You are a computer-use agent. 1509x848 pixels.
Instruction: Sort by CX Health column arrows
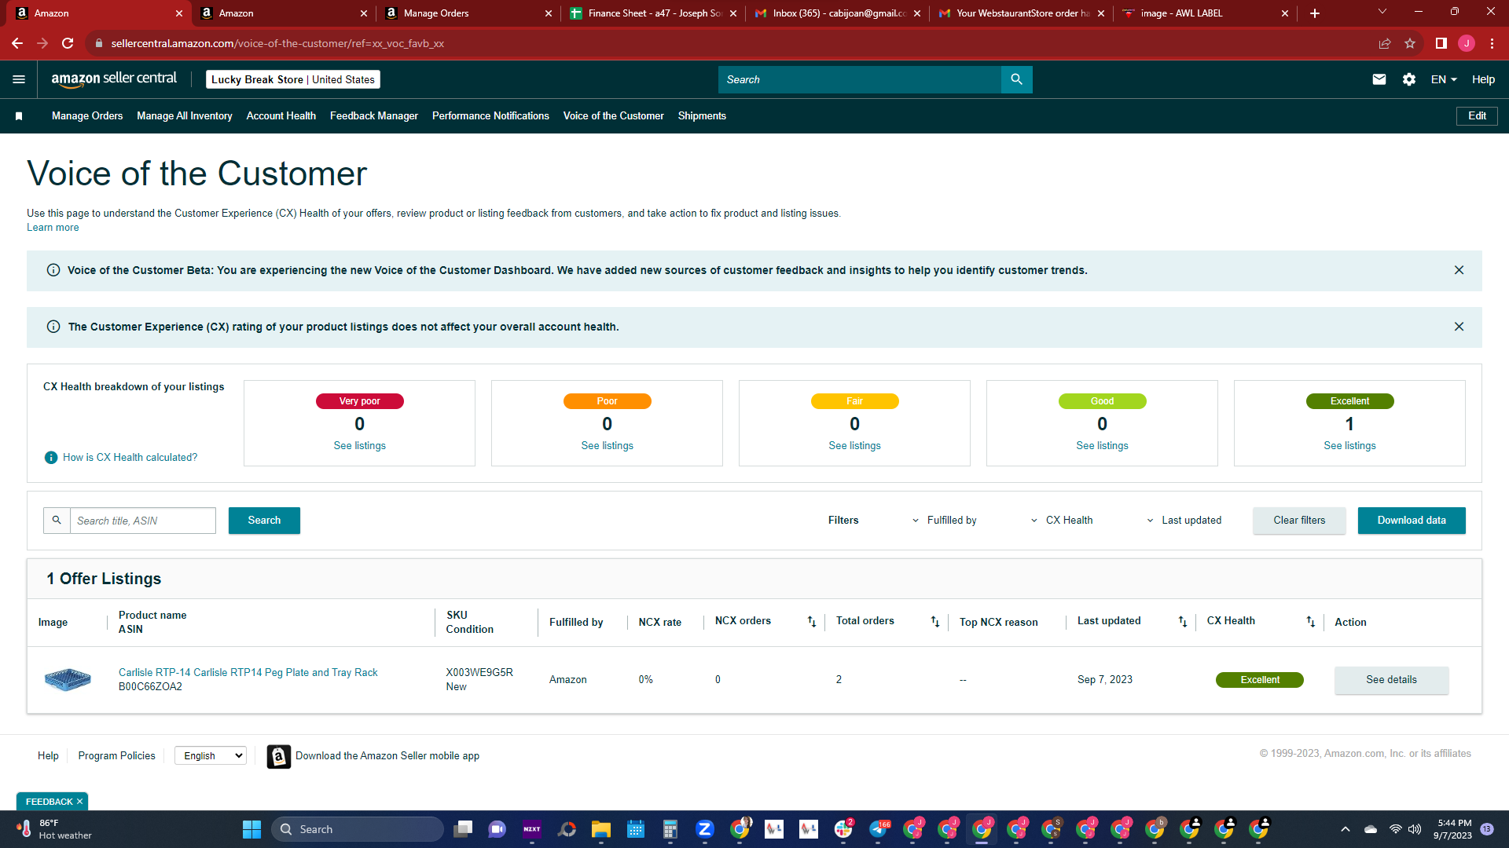tap(1311, 622)
